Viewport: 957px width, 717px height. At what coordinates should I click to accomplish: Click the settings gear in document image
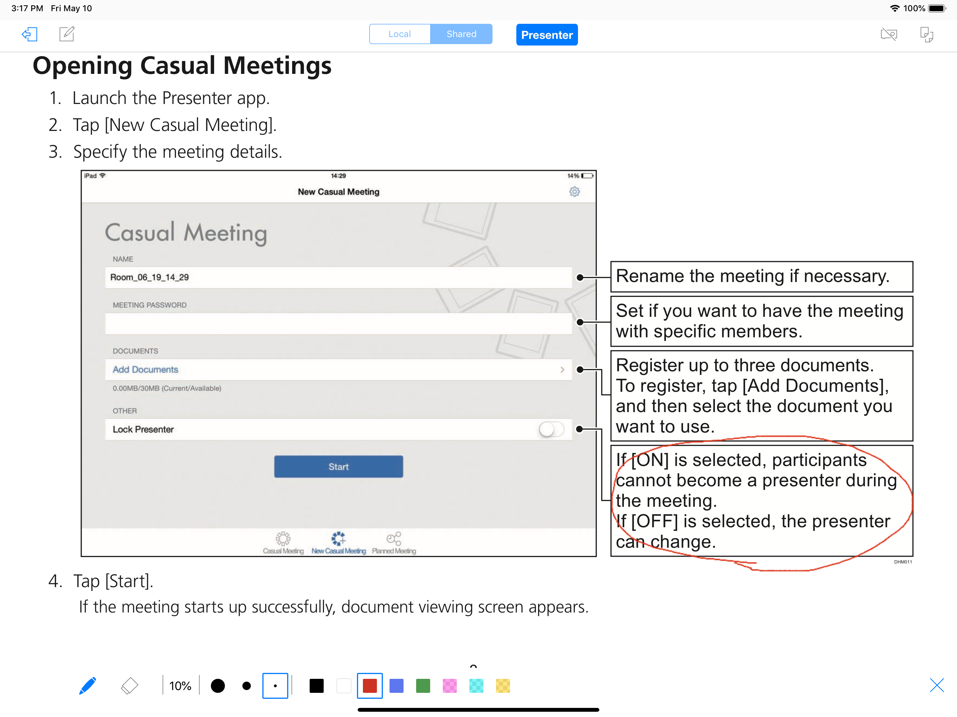(x=574, y=192)
